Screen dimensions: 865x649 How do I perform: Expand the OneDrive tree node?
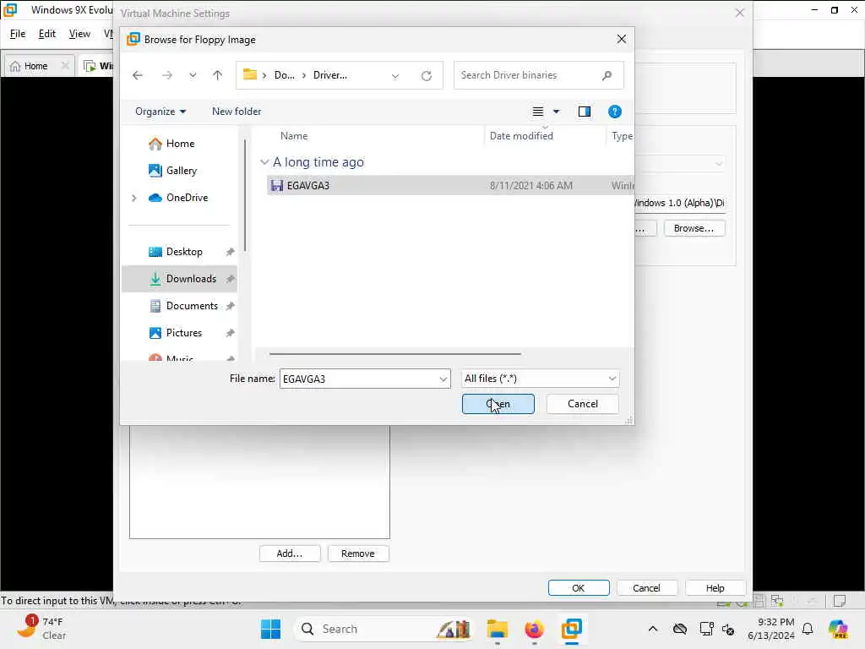click(x=134, y=198)
